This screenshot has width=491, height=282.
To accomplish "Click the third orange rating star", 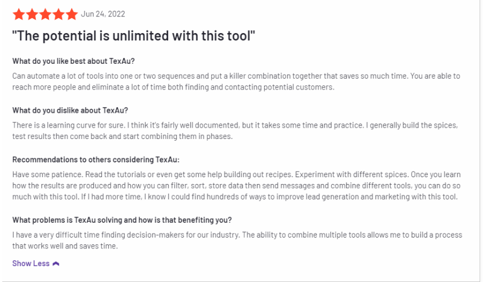I will (x=45, y=14).
